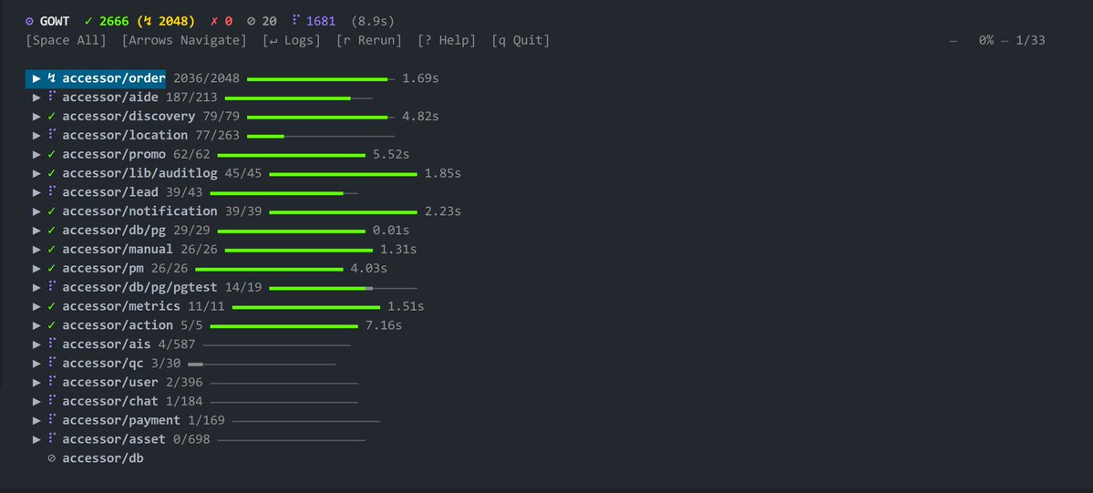Viewport: 1093px width, 493px height.
Task: Click the green check on accessor/notification
Action: tap(52, 211)
